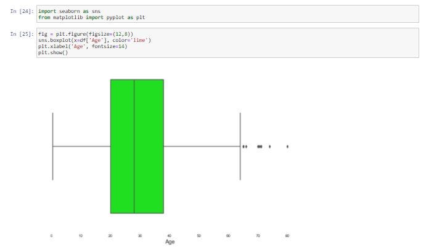Click the green box in the boxplot
This screenshot has height=252, width=426.
[x=137, y=147]
